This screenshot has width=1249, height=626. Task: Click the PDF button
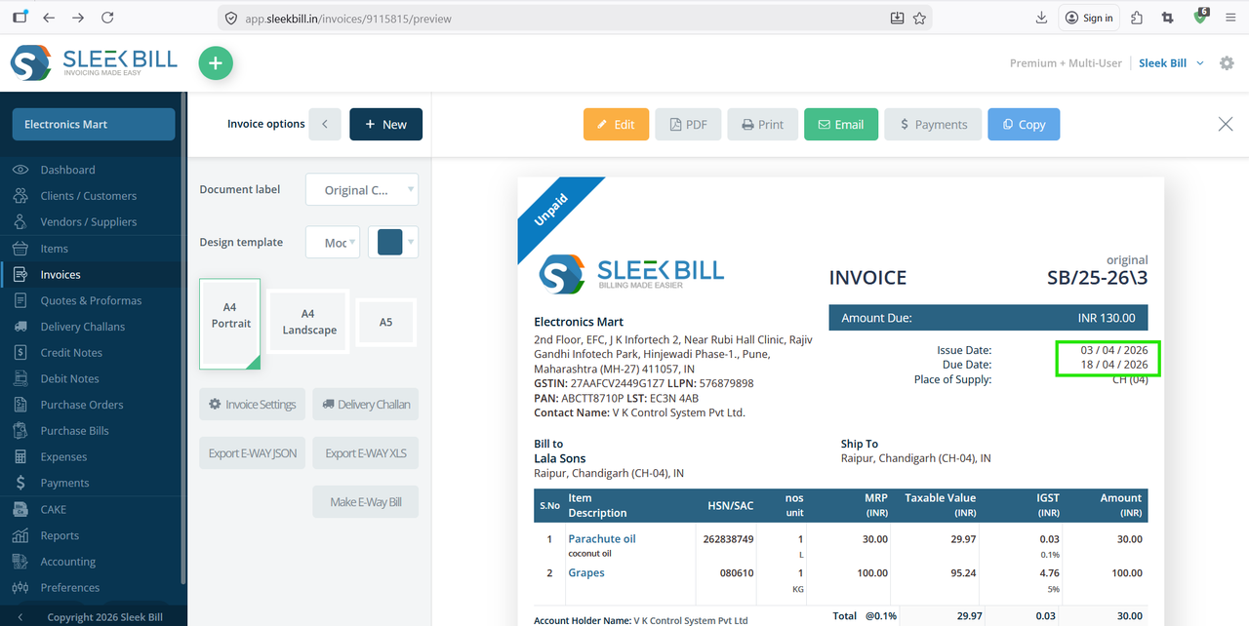688,124
